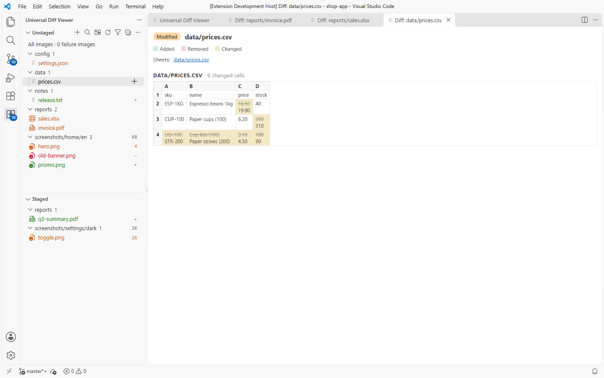Image resolution: width=604 pixels, height=378 pixels.
Task: Open the Explorer view in activity bar
Action: click(x=11, y=22)
